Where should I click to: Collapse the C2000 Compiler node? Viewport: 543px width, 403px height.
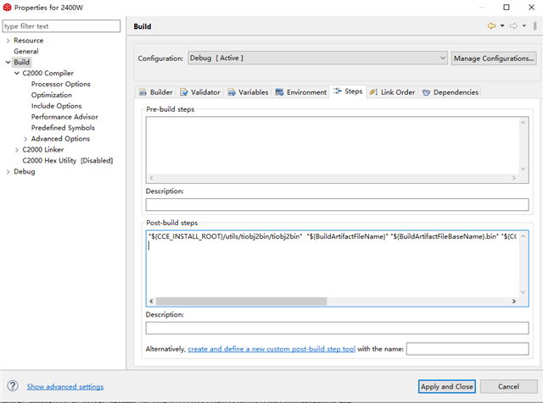click(x=17, y=74)
